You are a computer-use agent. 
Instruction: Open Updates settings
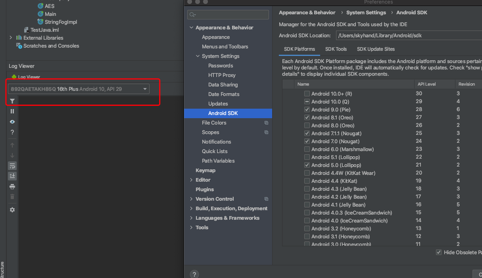(x=218, y=104)
